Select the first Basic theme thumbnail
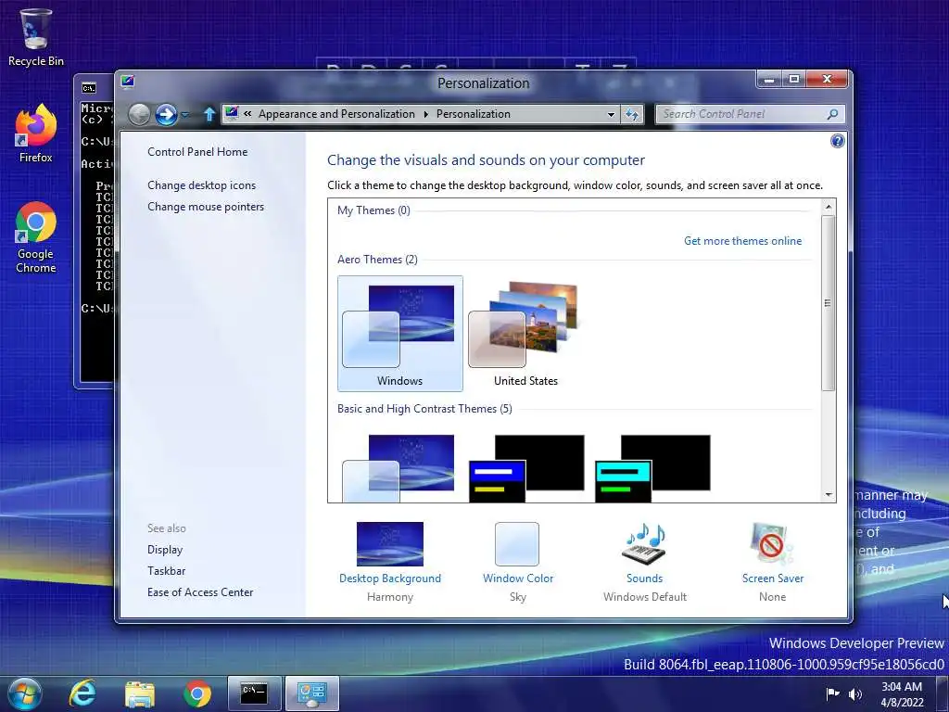This screenshot has width=949, height=712. point(399,467)
